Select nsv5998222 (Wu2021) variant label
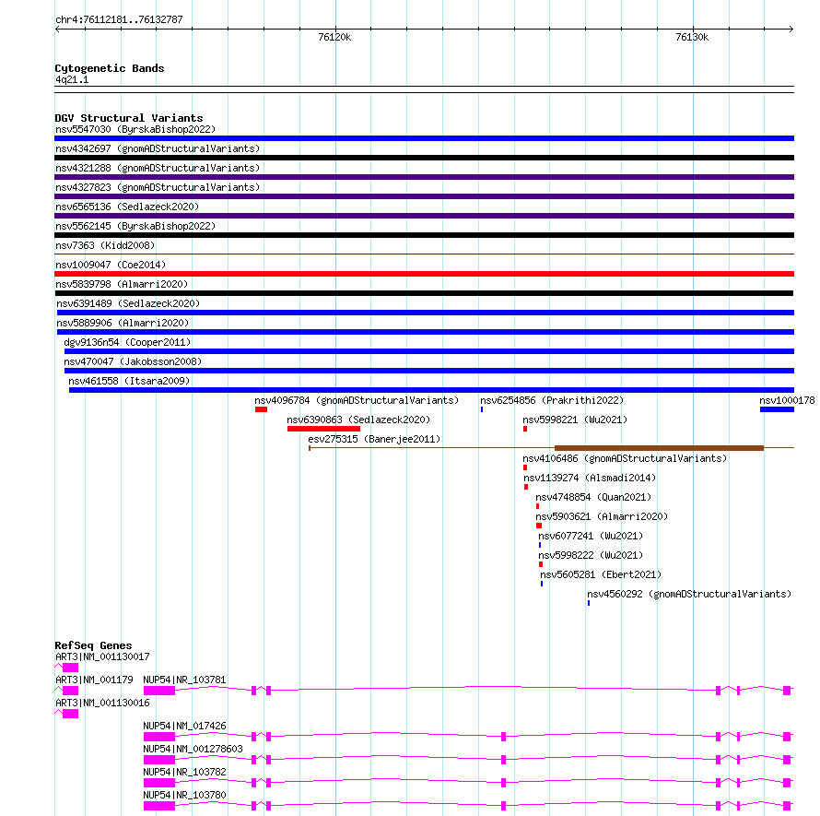This screenshot has width=820, height=816. point(591,555)
